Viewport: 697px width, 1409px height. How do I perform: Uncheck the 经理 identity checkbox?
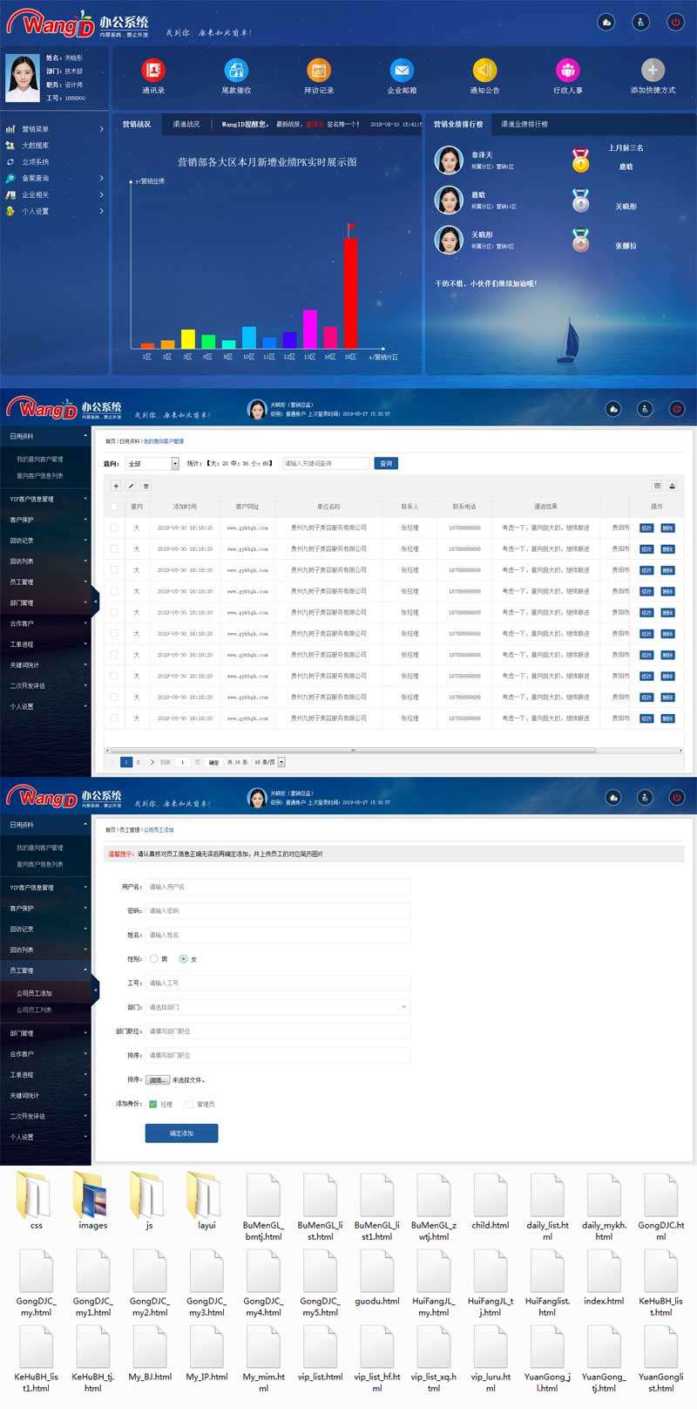[153, 1104]
